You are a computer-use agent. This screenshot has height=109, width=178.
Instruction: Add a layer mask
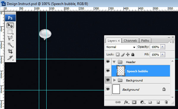click(134, 102)
